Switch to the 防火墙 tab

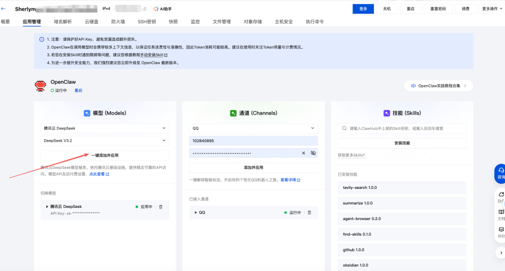point(118,22)
